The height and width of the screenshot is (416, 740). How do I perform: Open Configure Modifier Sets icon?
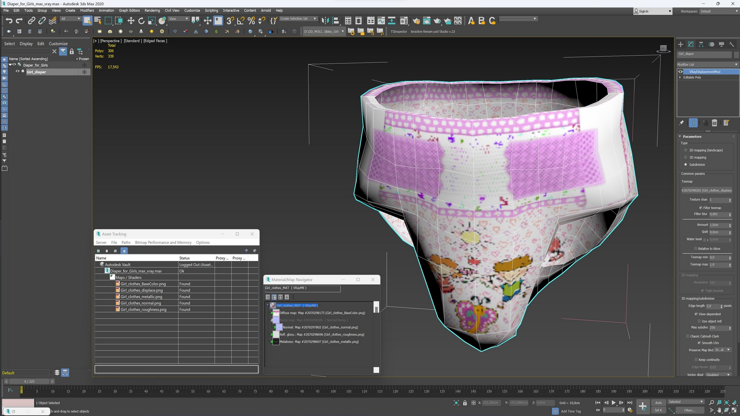pos(726,123)
